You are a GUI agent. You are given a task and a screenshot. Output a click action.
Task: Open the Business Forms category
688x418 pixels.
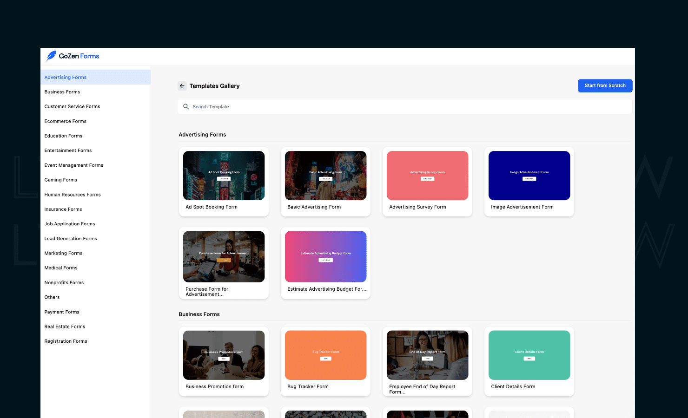coord(62,91)
